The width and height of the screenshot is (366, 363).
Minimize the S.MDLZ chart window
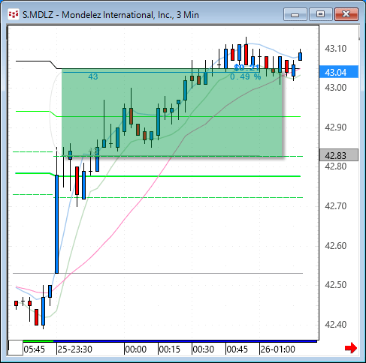295,14
